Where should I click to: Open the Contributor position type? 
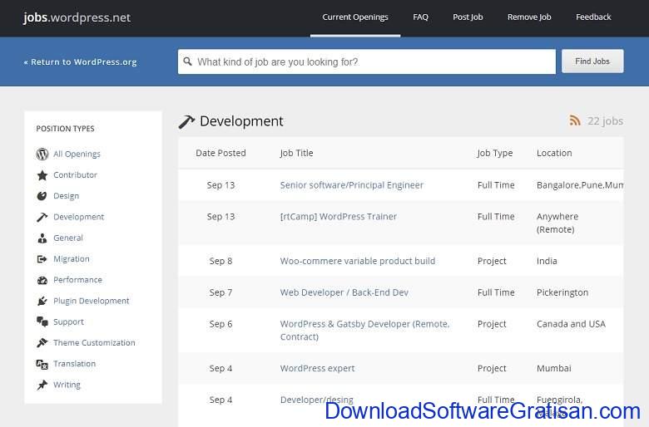75,174
